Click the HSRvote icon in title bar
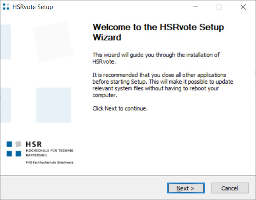 click(6, 7)
